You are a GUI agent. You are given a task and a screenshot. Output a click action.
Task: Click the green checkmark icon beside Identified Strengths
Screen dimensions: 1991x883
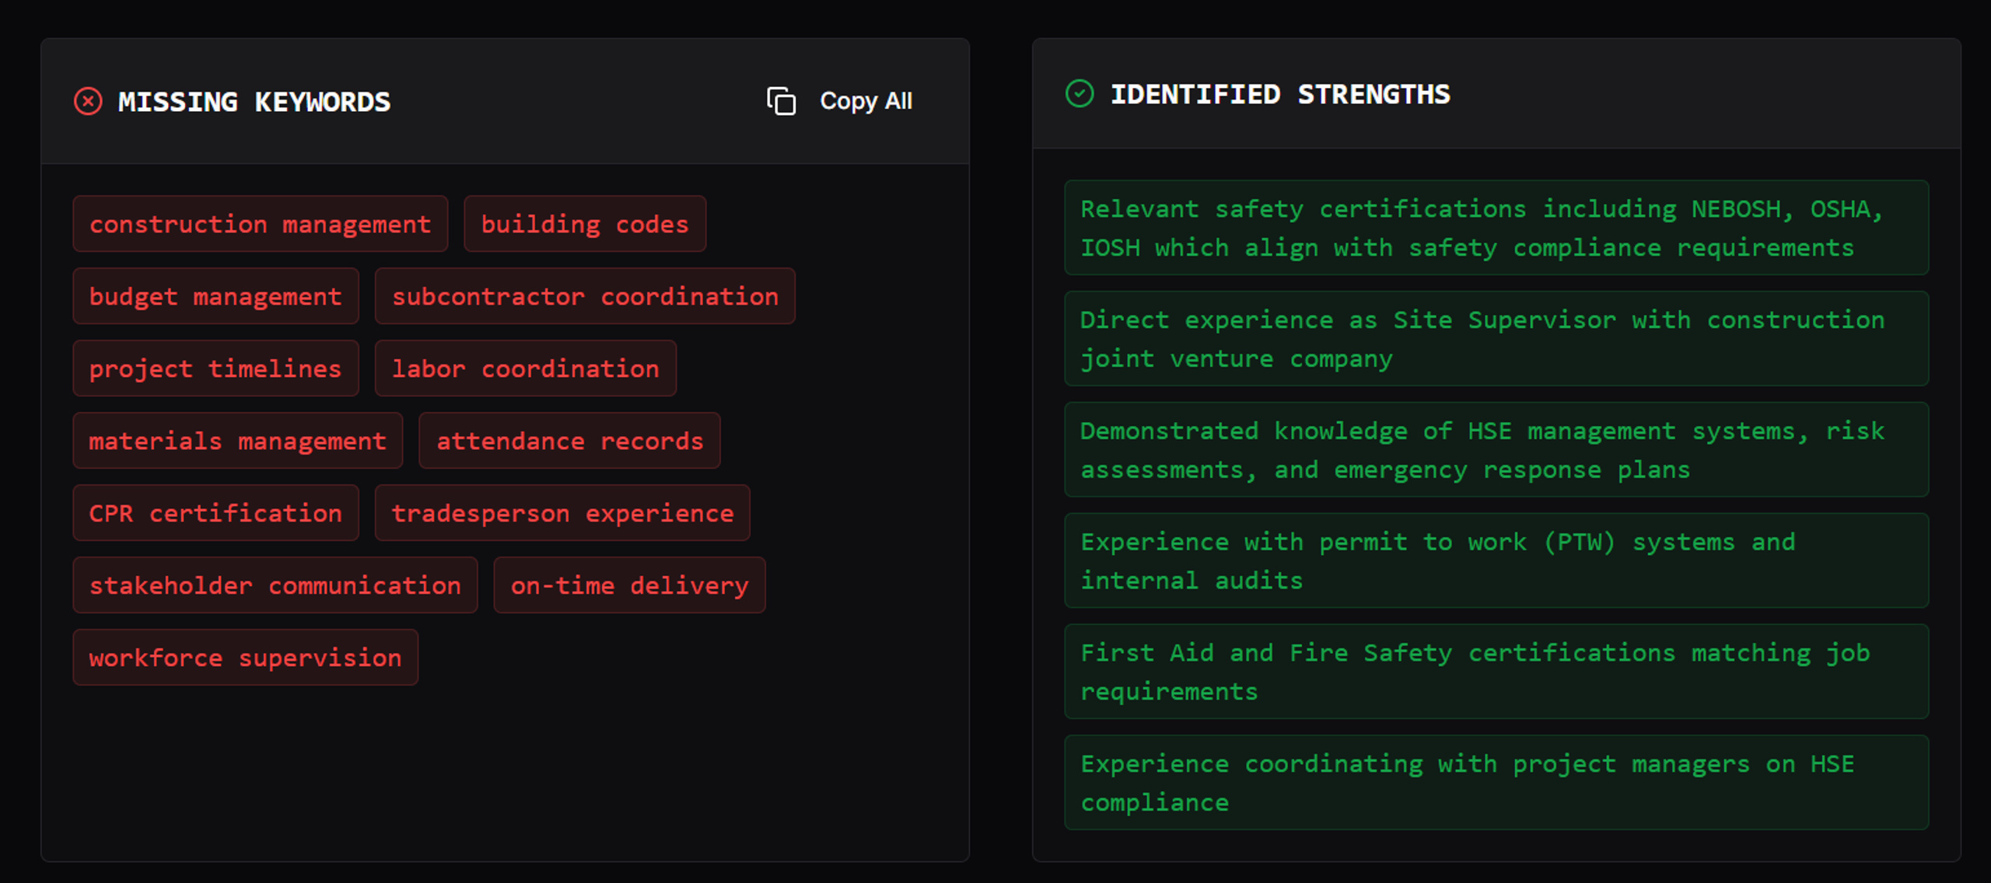coord(1079,93)
